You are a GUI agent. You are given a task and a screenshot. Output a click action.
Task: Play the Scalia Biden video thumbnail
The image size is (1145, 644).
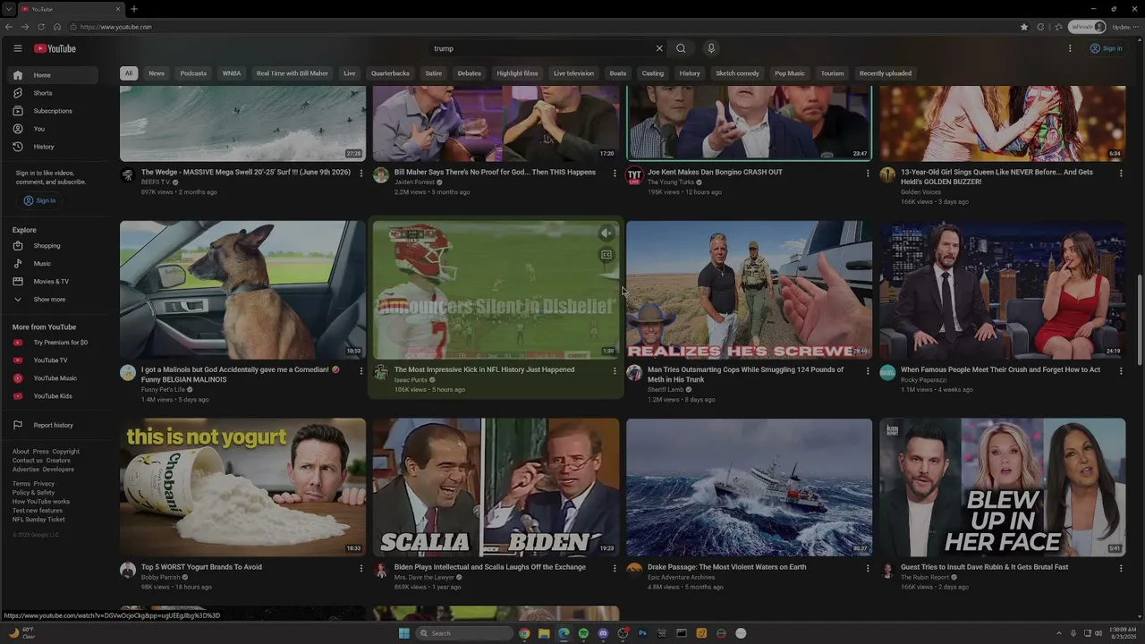click(x=496, y=487)
